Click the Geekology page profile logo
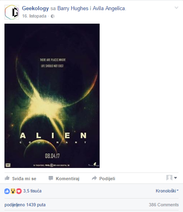Viewport: 183px width, 212px height. 12,12
